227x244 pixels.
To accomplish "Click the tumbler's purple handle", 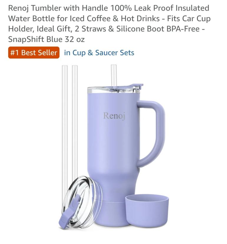I will click(x=151, y=134).
